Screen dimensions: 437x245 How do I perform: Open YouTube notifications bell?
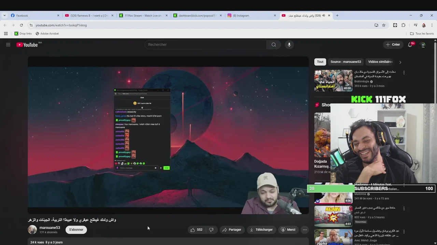click(x=410, y=45)
